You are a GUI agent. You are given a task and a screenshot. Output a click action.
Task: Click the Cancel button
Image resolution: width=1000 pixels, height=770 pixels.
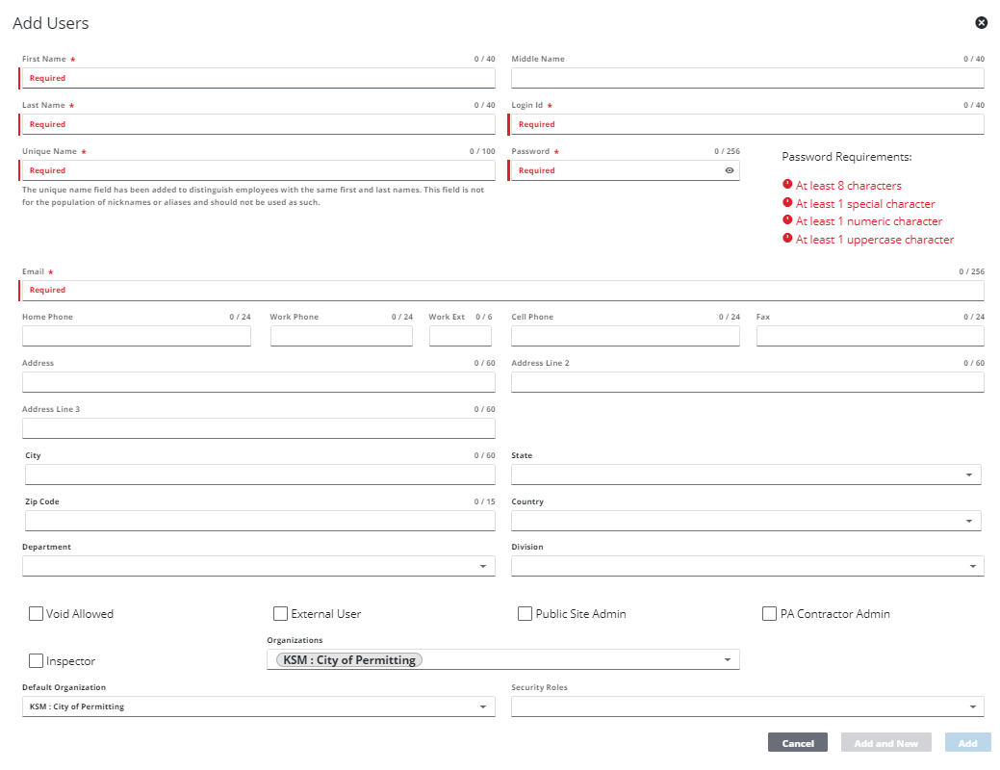click(x=798, y=743)
